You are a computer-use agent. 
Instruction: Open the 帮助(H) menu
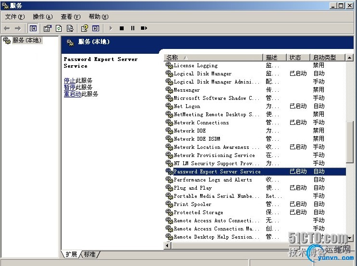click(x=99, y=17)
